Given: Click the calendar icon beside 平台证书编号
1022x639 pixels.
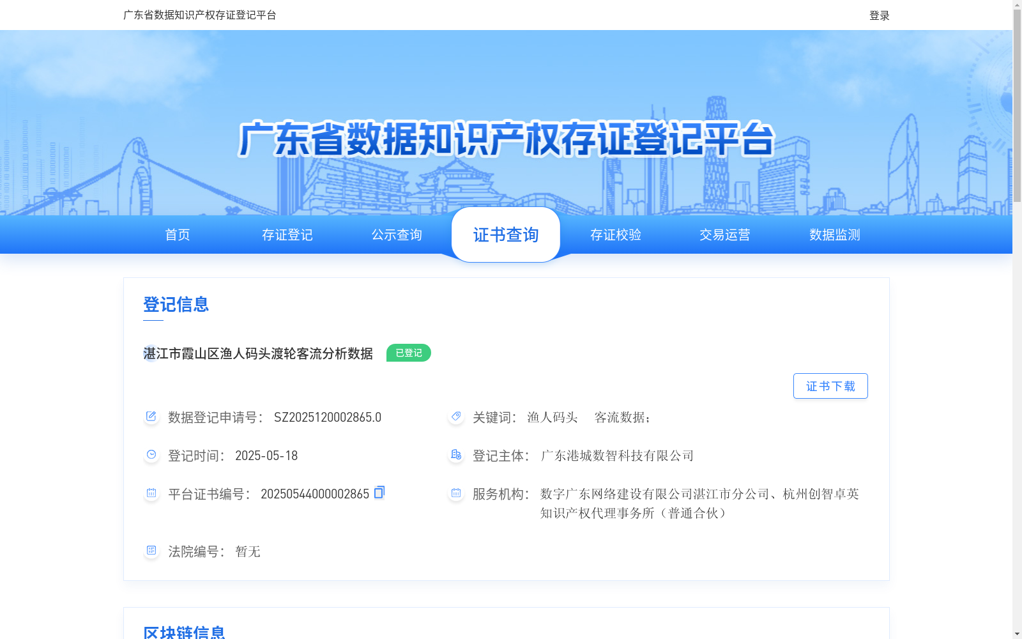Looking at the screenshot, I should point(151,493).
